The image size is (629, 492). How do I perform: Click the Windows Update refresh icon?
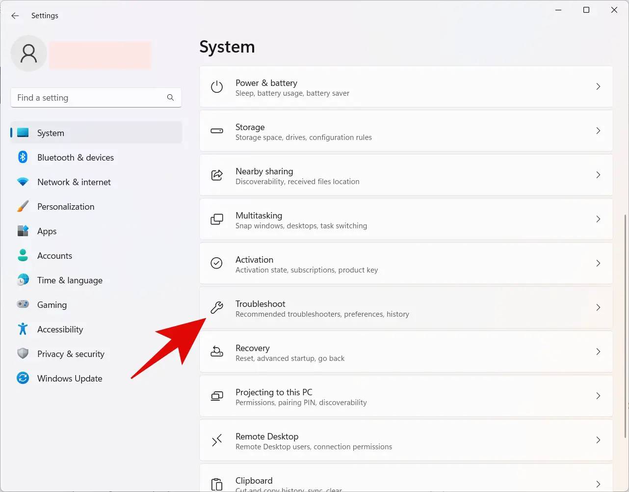pos(23,378)
